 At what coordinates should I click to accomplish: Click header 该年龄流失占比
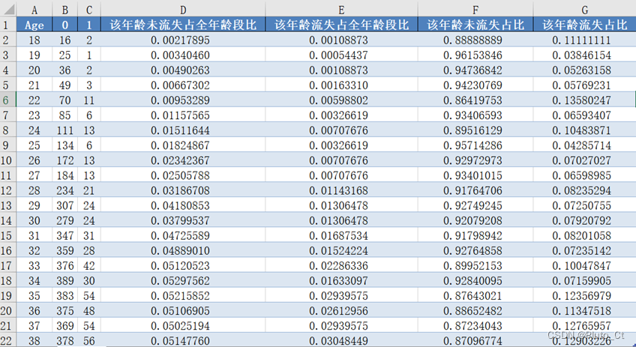tap(584, 25)
